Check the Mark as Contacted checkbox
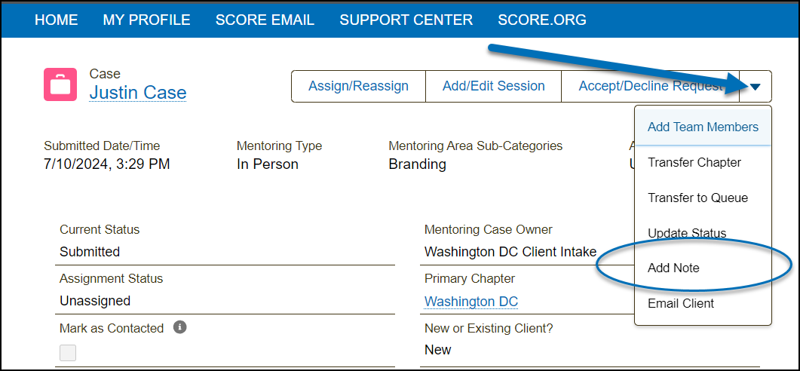This screenshot has width=800, height=371. pyautogui.click(x=68, y=352)
